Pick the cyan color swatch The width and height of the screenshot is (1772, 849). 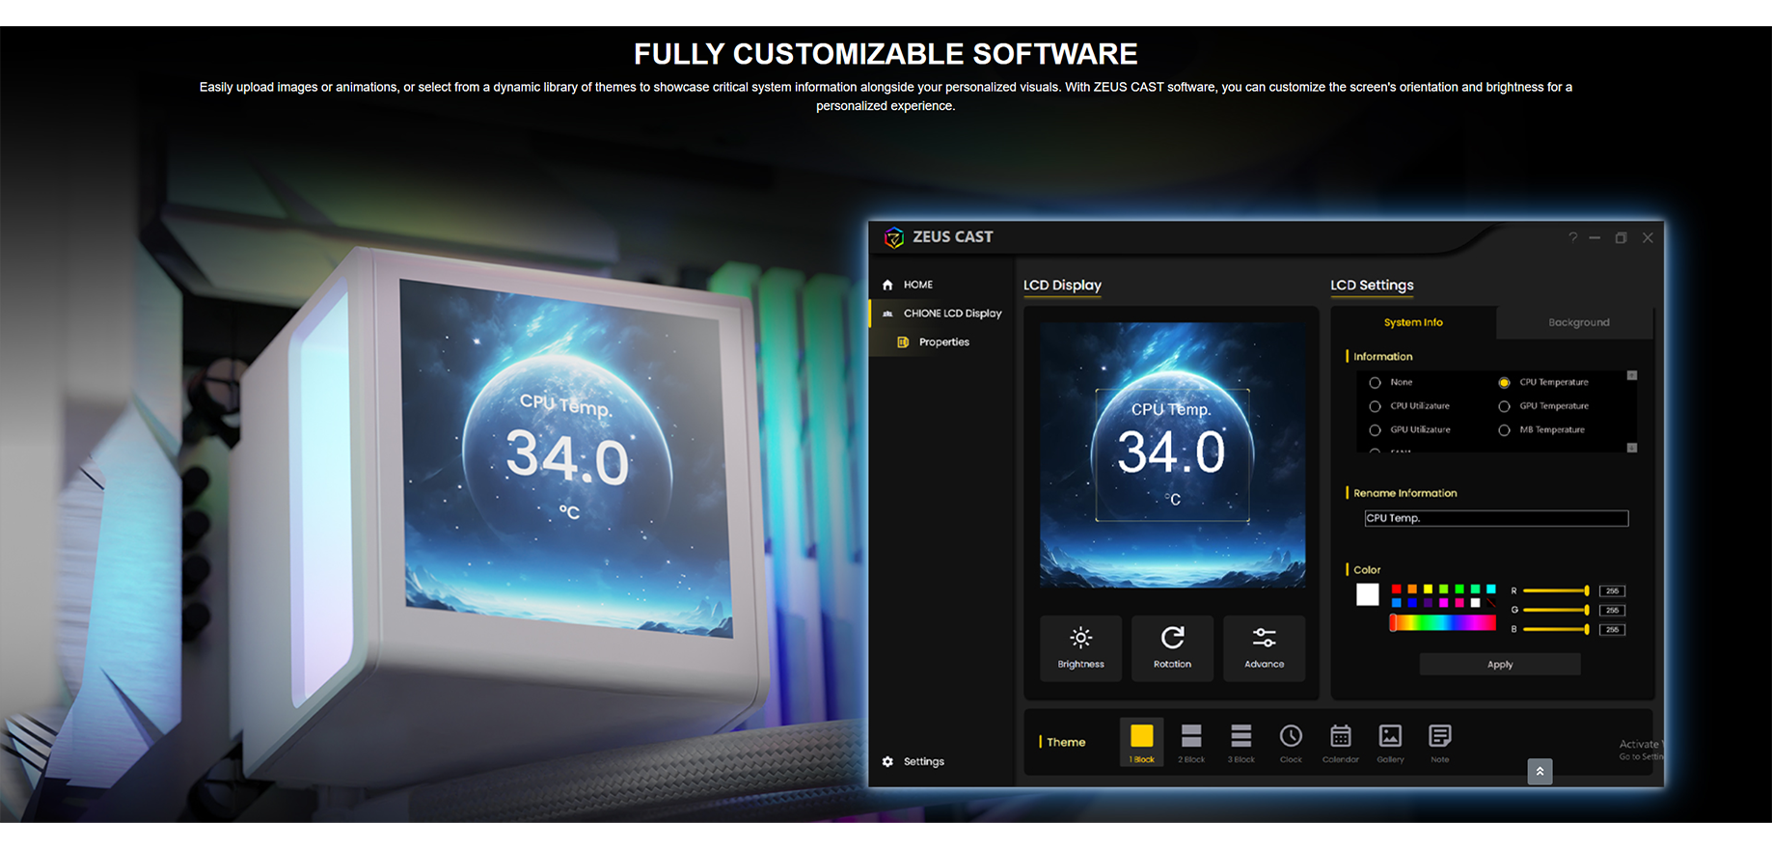[1491, 589]
